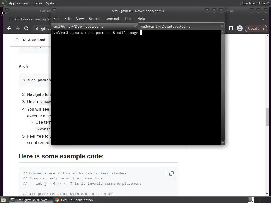Open the Tabs menu in terminal
This screenshot has height=203, width=271.
[x=128, y=19]
